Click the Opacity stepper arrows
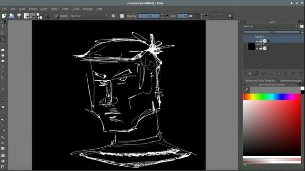This screenshot has height=171, width=305. point(162,16)
